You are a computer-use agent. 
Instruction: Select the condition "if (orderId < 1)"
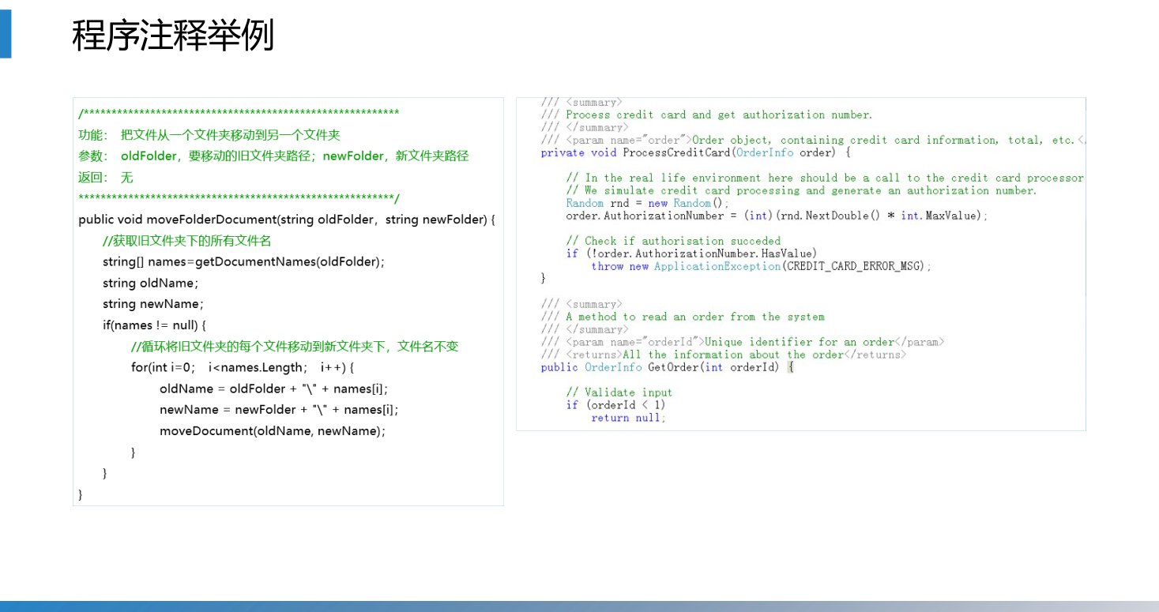616,405
